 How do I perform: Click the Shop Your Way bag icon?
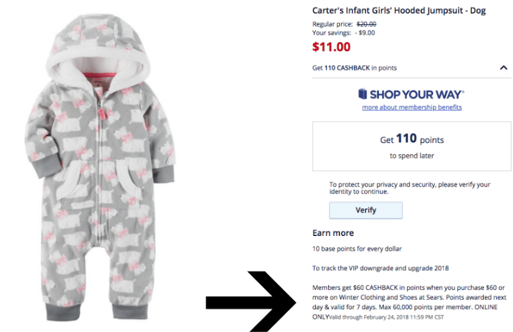[363, 94]
